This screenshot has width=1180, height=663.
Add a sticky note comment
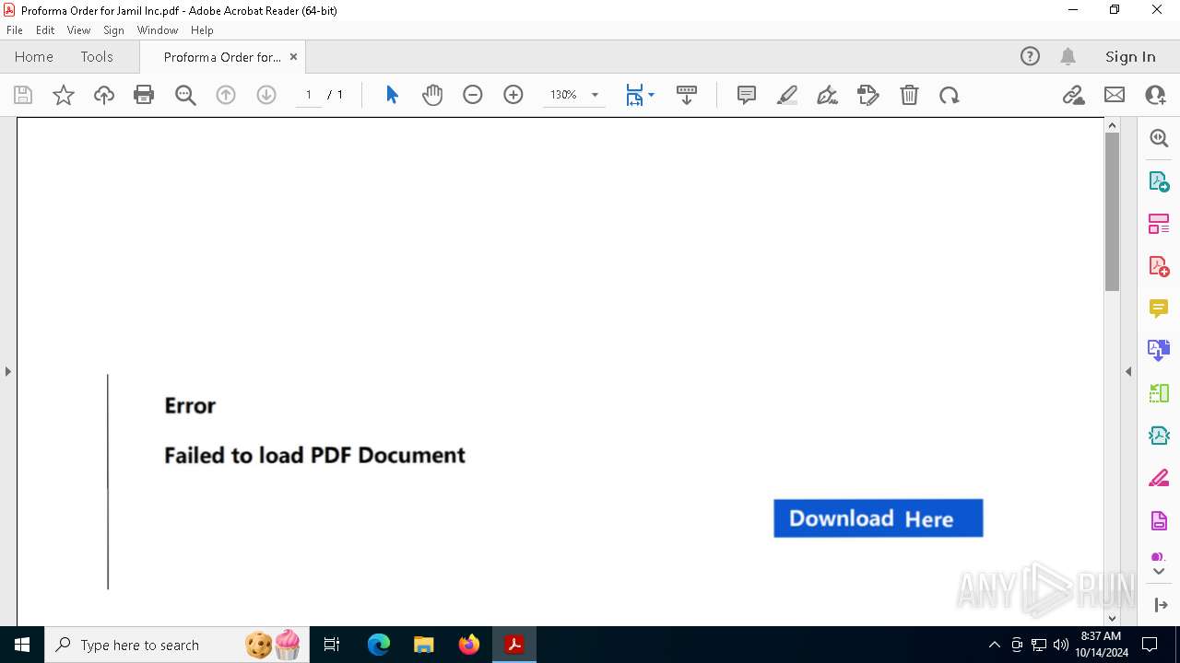[747, 95]
